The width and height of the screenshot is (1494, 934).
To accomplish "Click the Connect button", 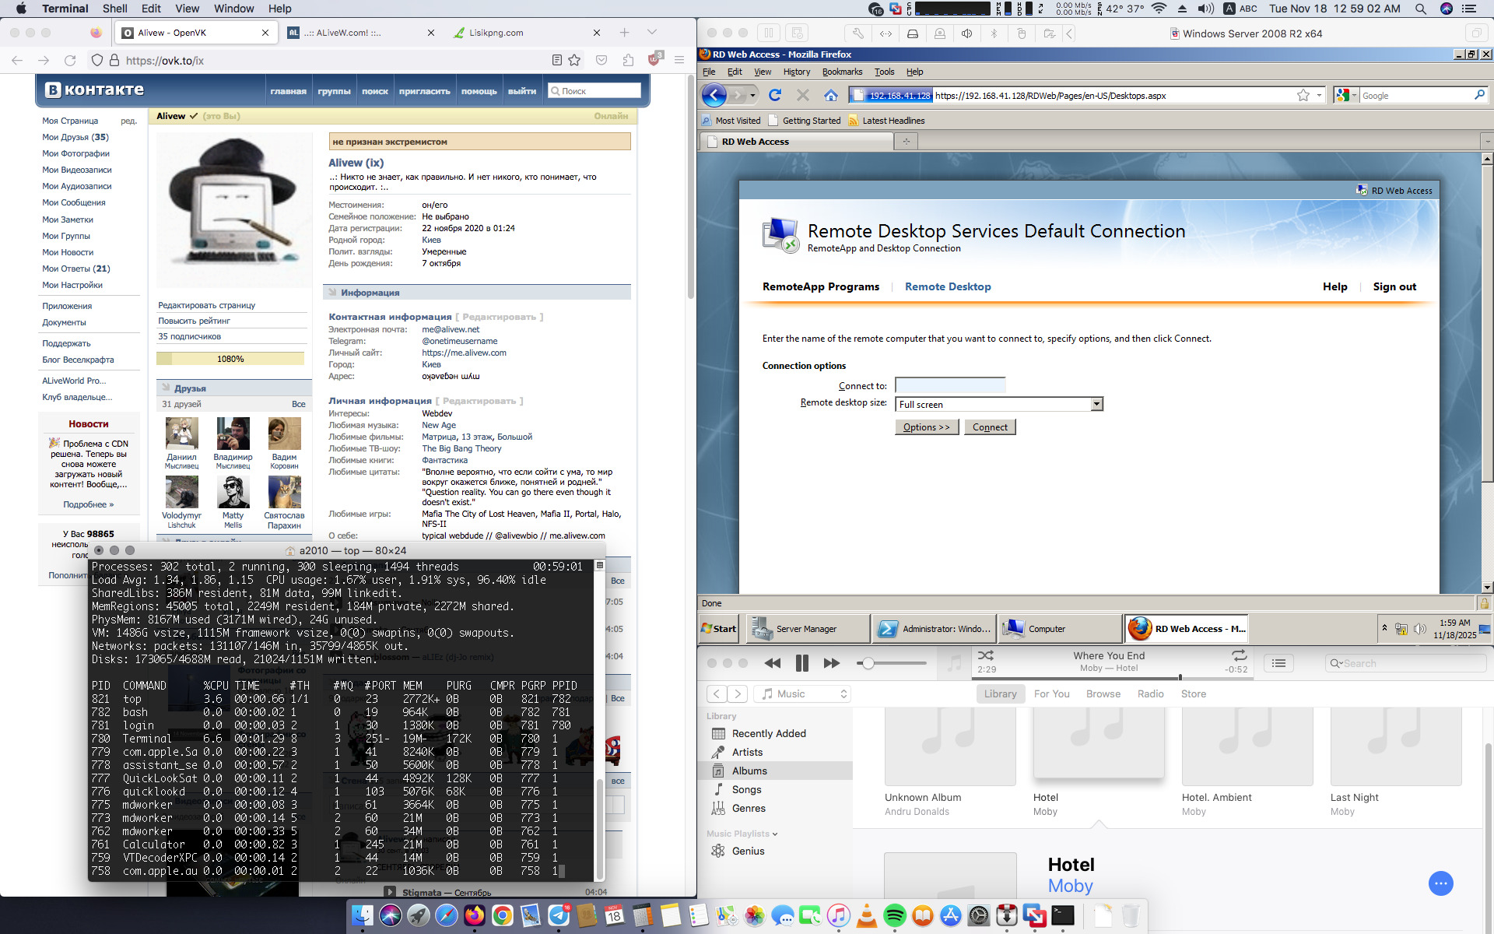I will tap(990, 427).
